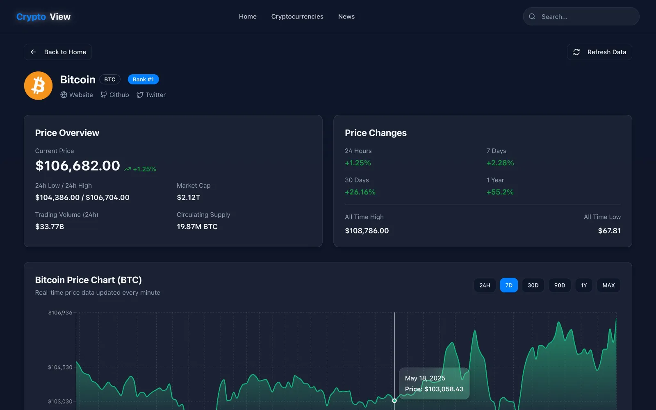Click the 30 Days value +26.16%
This screenshot has height=410, width=656.
[x=360, y=192]
